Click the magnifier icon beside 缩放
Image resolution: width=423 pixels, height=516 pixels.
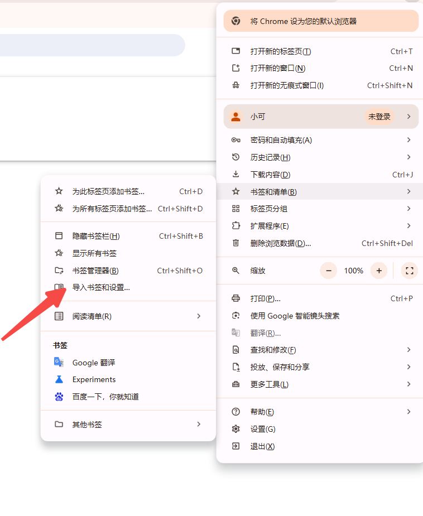(235, 271)
